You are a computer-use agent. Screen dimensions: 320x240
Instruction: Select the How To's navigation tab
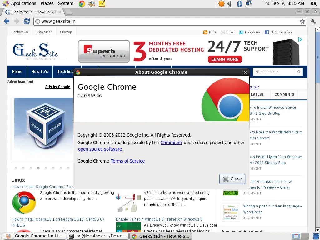[40, 72]
